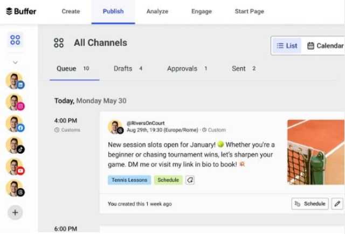345x234 pixels.
Task: Click the Tennis Lessons tag
Action: coord(129,180)
